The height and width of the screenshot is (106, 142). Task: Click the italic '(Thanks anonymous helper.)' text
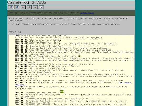pos(118,58)
